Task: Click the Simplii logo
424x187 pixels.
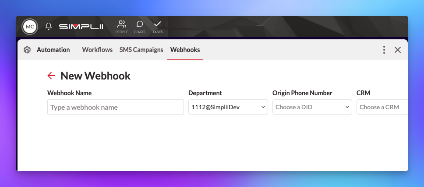Action: [81, 27]
